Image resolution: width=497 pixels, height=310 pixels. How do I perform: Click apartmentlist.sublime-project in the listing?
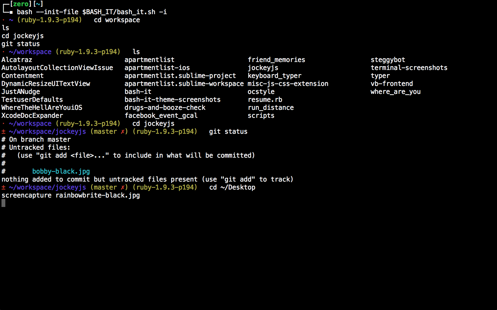pyautogui.click(x=180, y=76)
